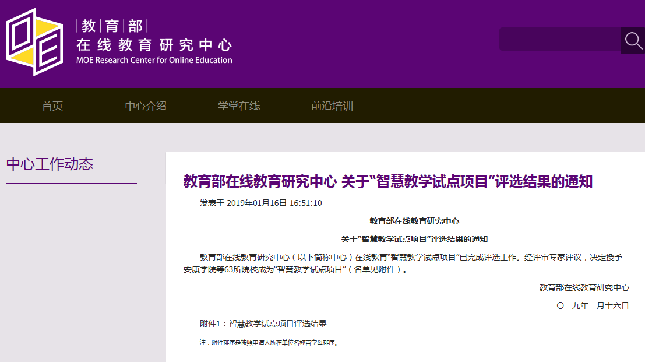Click the purple article title heading

pos(388,182)
